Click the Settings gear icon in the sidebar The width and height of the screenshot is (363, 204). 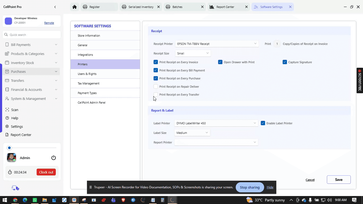coord(7,126)
